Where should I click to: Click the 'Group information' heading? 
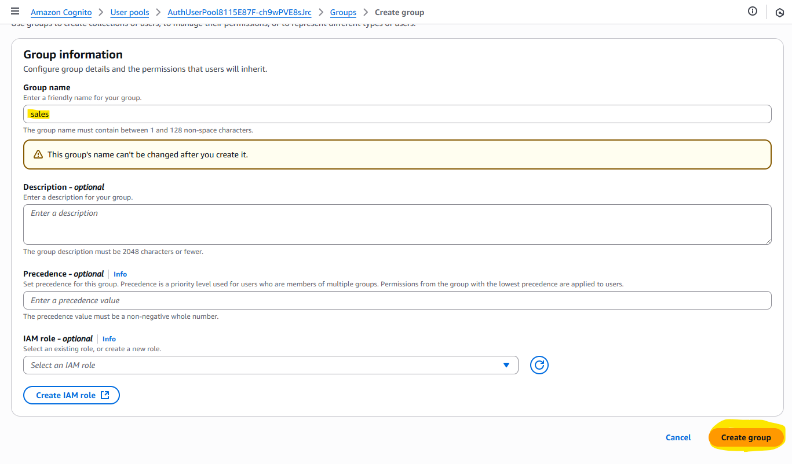(x=73, y=54)
